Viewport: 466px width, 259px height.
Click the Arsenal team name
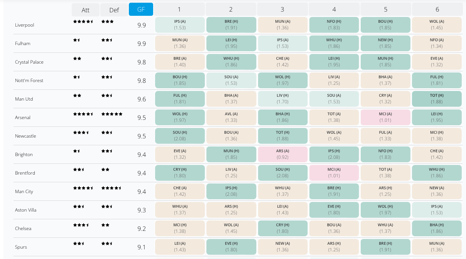[23, 118]
